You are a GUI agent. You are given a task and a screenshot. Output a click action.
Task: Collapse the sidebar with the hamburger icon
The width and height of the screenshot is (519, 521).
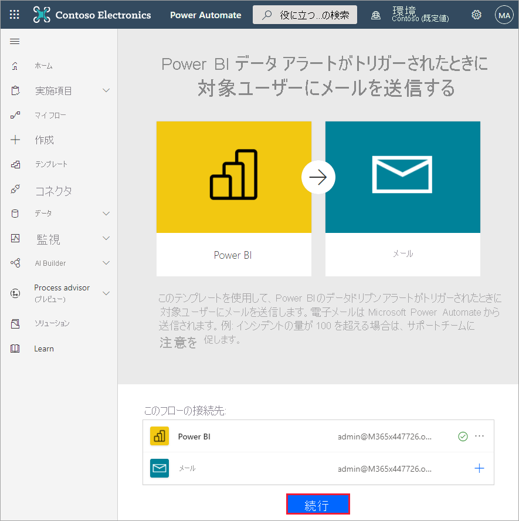(15, 41)
